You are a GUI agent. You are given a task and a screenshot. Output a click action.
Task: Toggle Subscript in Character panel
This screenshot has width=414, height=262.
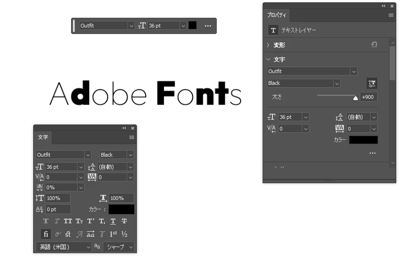click(x=102, y=221)
